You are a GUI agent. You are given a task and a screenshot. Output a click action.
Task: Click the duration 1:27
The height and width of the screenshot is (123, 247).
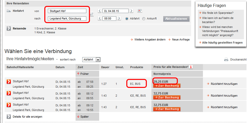click(x=104, y=84)
